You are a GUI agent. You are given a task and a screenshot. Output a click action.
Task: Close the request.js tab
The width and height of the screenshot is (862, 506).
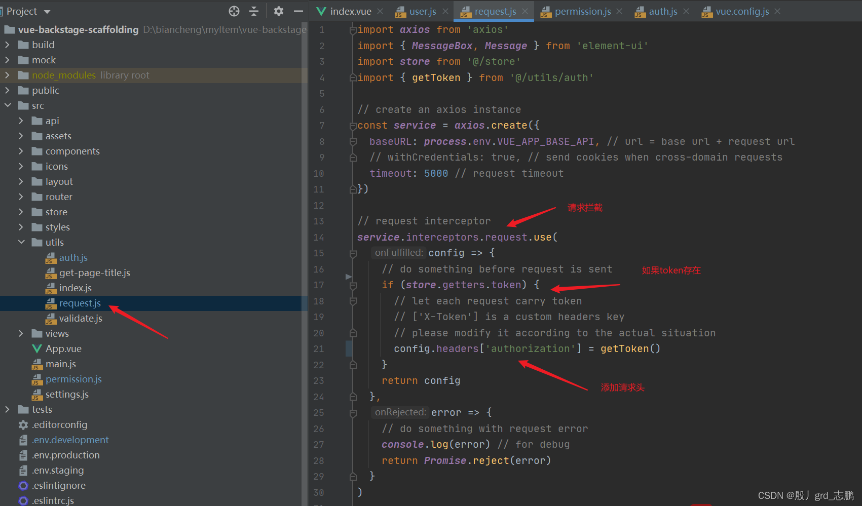coord(525,11)
